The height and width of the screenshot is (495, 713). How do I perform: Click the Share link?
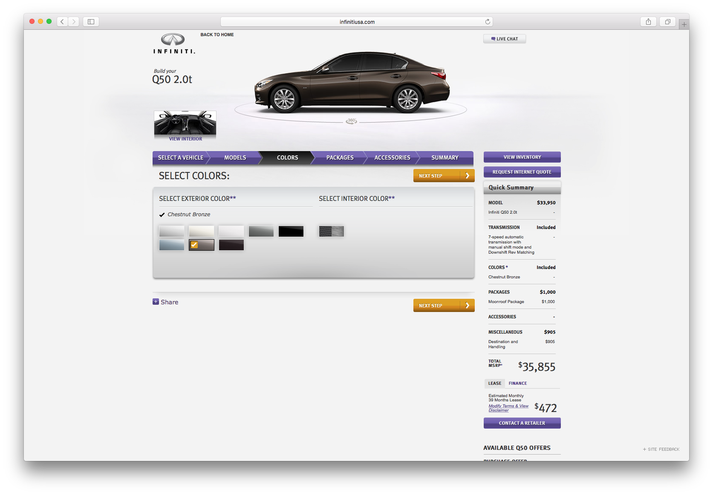(169, 302)
